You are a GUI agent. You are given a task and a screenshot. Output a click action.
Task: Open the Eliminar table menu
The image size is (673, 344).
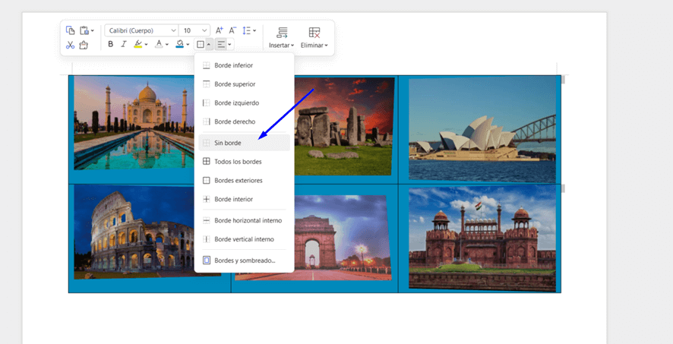click(x=314, y=36)
